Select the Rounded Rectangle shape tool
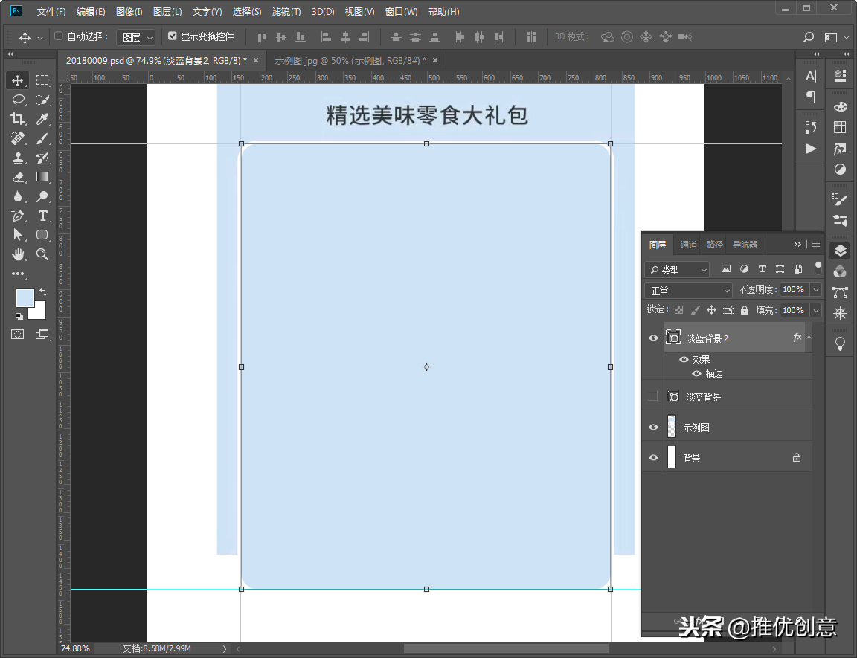Viewport: 857px width, 658px height. click(x=42, y=235)
